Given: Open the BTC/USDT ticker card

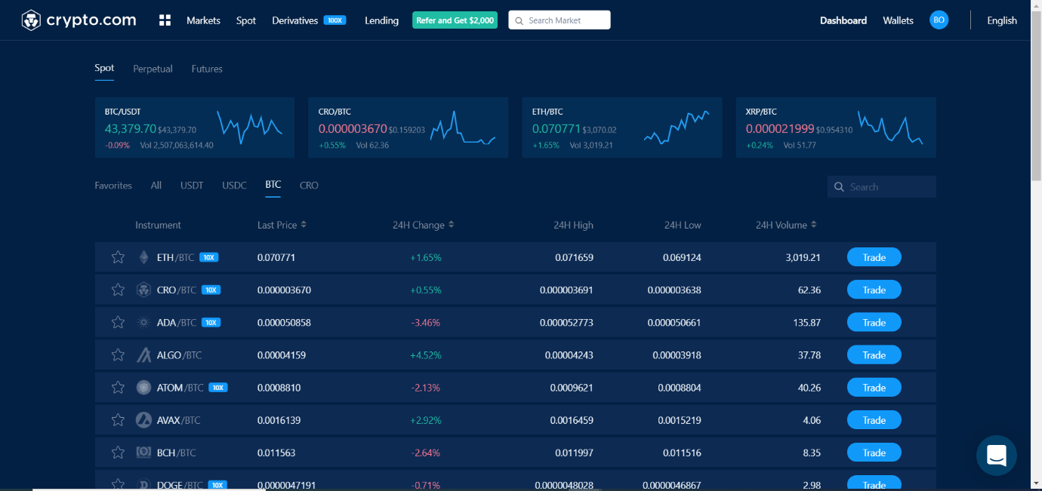Looking at the screenshot, I should pos(195,127).
